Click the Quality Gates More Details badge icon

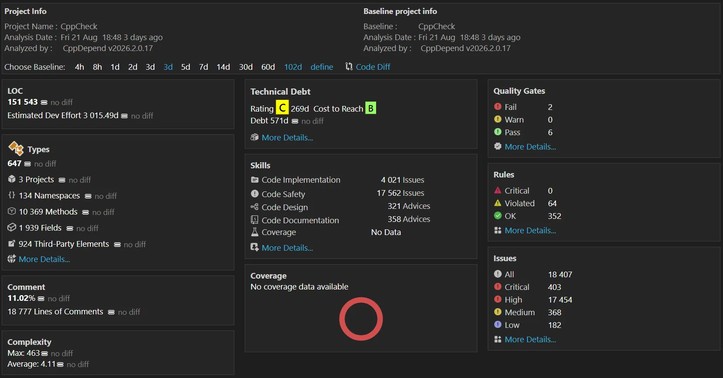pos(497,146)
